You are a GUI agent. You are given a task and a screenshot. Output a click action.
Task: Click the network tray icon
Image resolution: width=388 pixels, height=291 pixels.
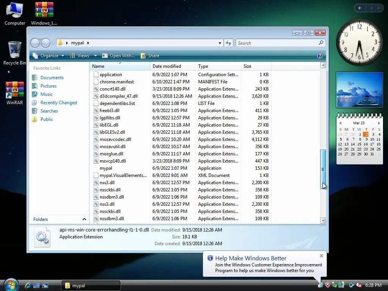click(x=351, y=285)
